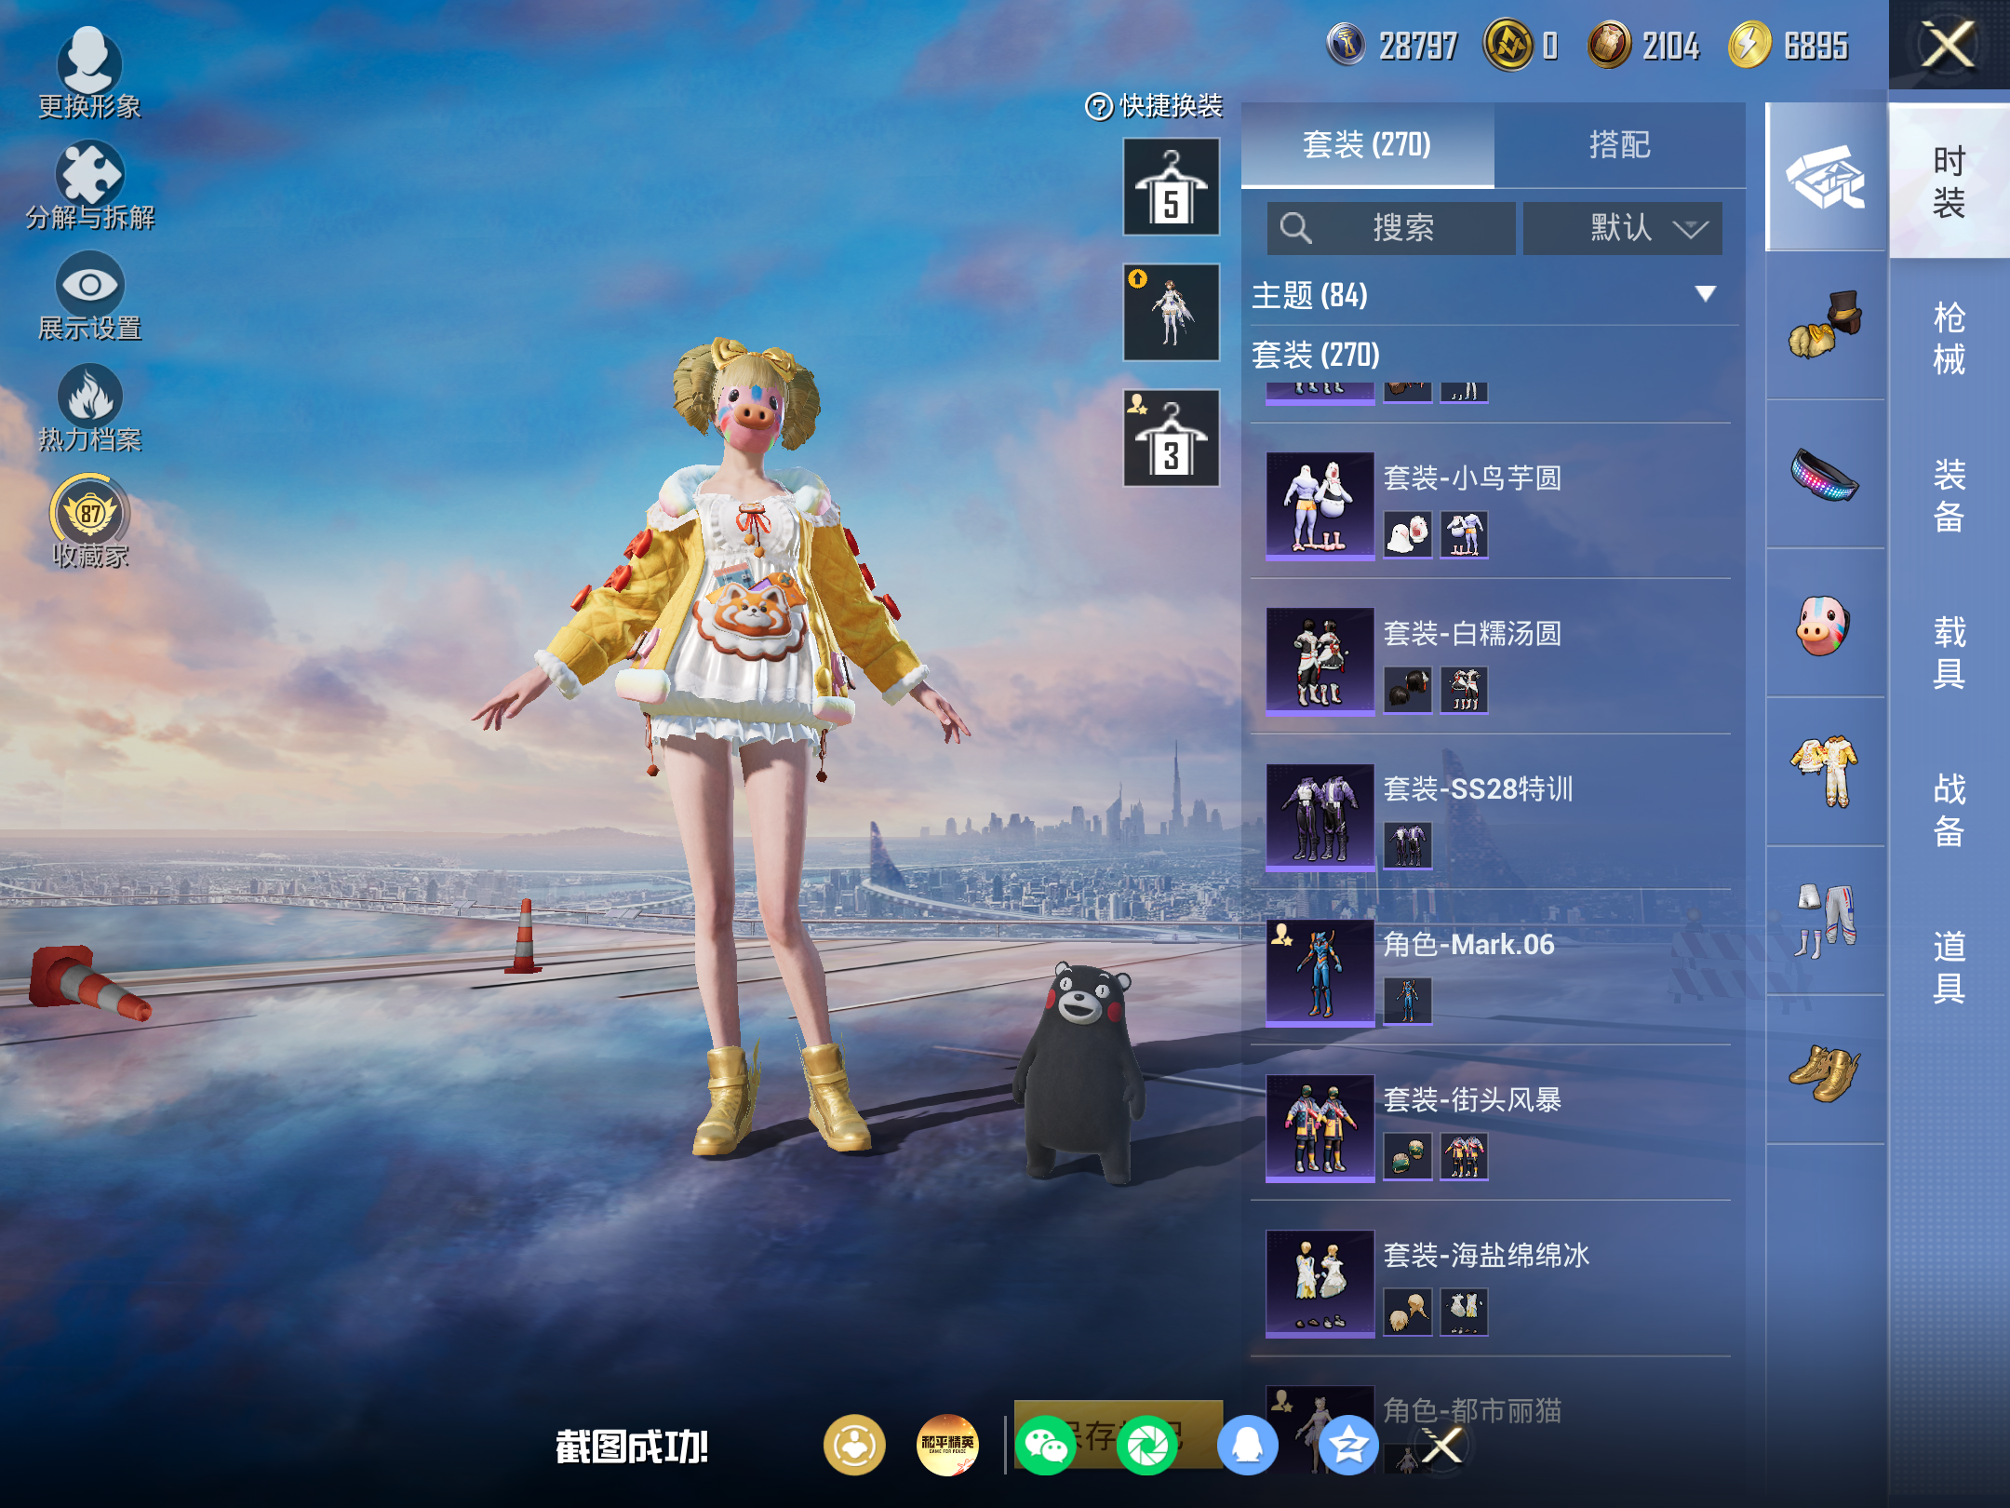Select quick outfit hanger slot 5

point(1171,186)
